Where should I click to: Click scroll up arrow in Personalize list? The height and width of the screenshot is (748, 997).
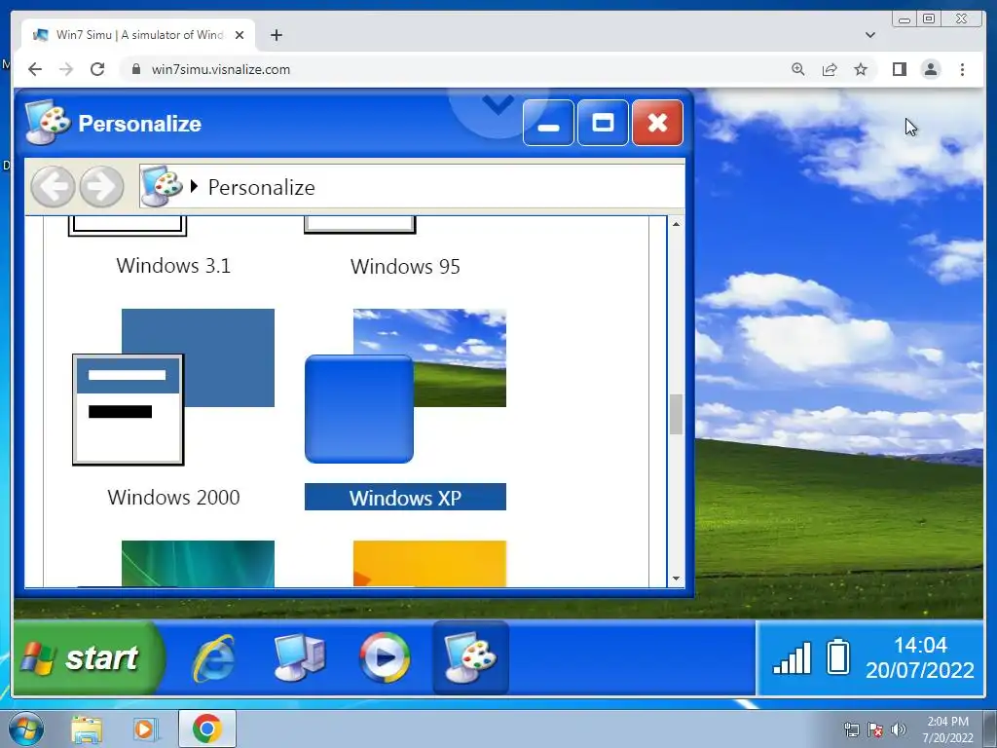pos(676,224)
